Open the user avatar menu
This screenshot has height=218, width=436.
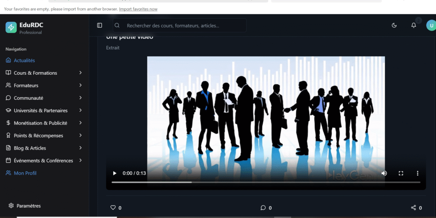pos(430,25)
